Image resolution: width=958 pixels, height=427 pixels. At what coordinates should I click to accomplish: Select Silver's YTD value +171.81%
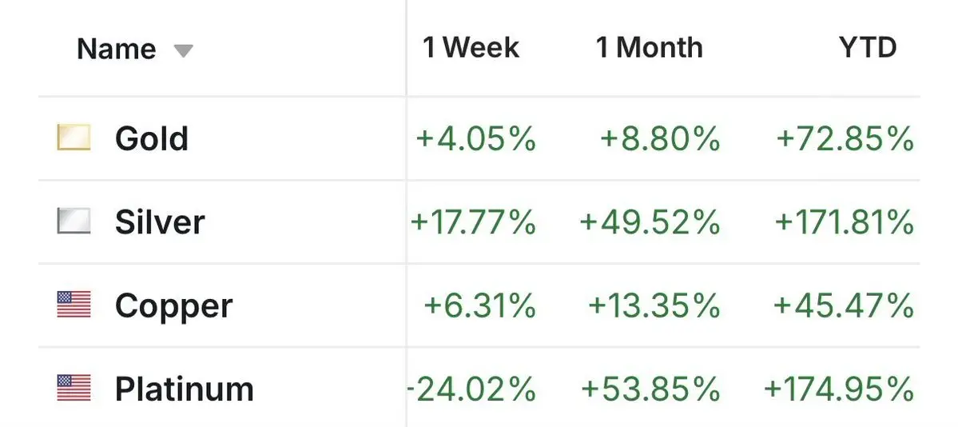(844, 222)
